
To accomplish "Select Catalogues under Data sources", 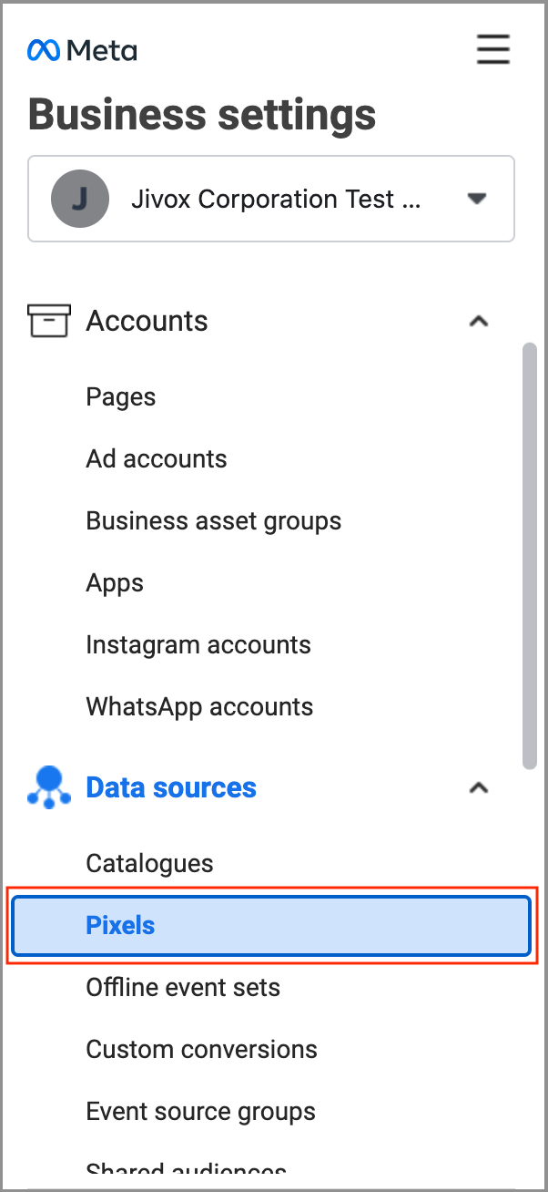I will pos(149,863).
